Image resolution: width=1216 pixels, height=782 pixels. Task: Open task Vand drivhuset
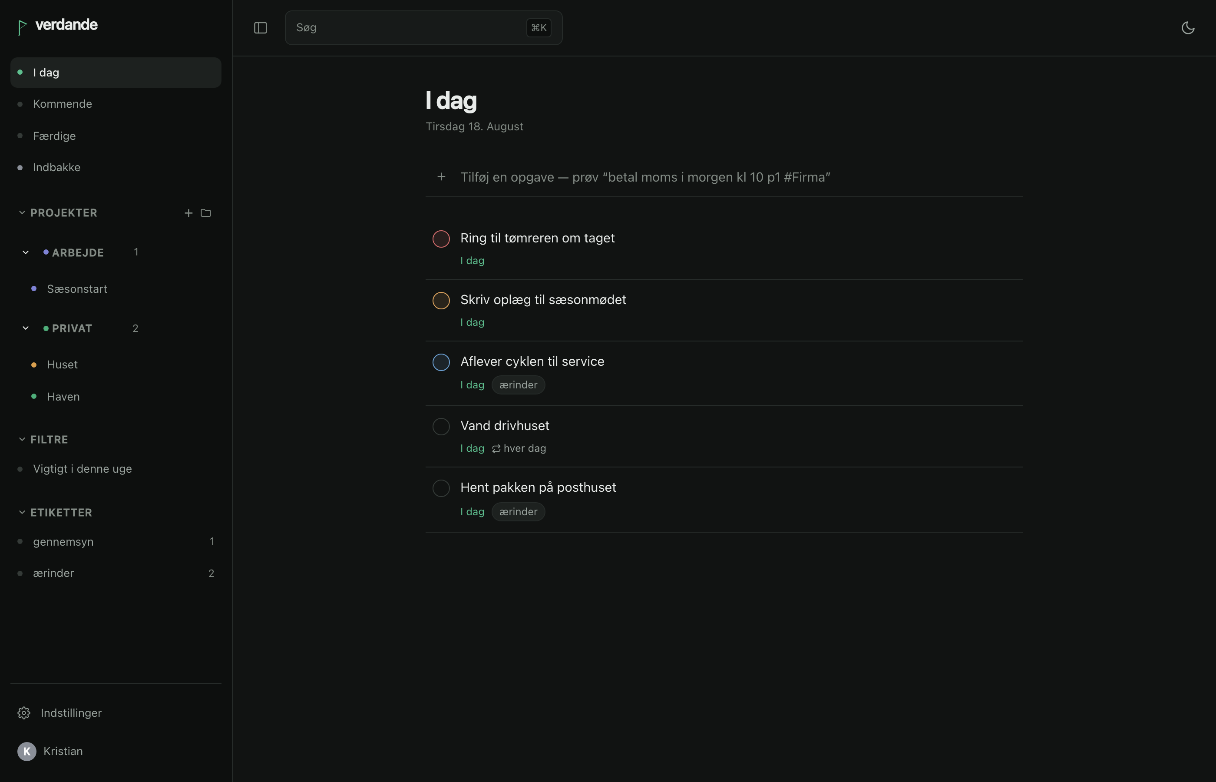tap(505, 425)
